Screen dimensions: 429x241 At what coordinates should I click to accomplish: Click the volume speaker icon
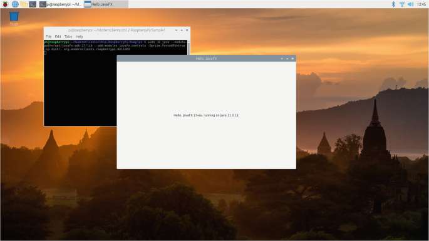pyautogui.click(x=410, y=4)
